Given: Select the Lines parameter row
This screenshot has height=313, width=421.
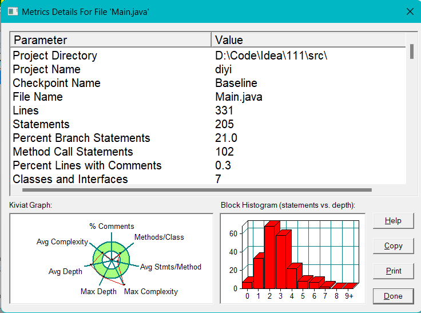Looking at the screenshot, I should (208, 110).
